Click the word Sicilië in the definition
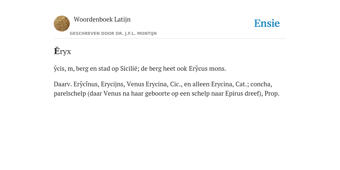The width and height of the screenshot is (340, 170). pyautogui.click(x=129, y=68)
